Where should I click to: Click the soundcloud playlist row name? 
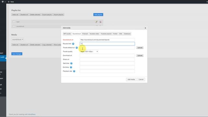tap(20, 26)
